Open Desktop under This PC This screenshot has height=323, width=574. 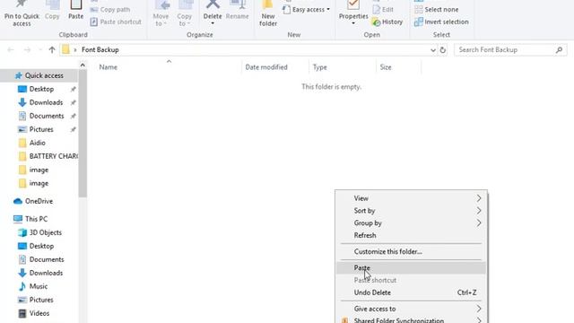(x=41, y=246)
